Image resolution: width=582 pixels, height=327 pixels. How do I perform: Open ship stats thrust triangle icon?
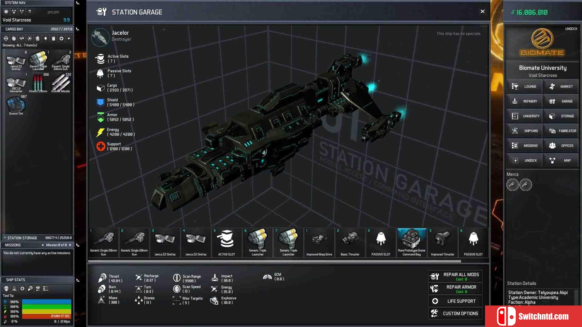14,289
